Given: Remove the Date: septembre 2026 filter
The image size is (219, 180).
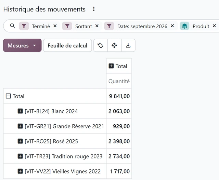Looking at the screenshot, I should point(172,26).
